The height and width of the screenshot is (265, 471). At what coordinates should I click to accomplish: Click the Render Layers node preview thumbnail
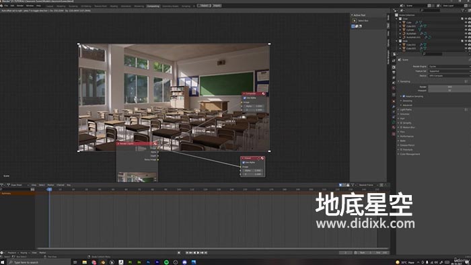[x=137, y=177]
